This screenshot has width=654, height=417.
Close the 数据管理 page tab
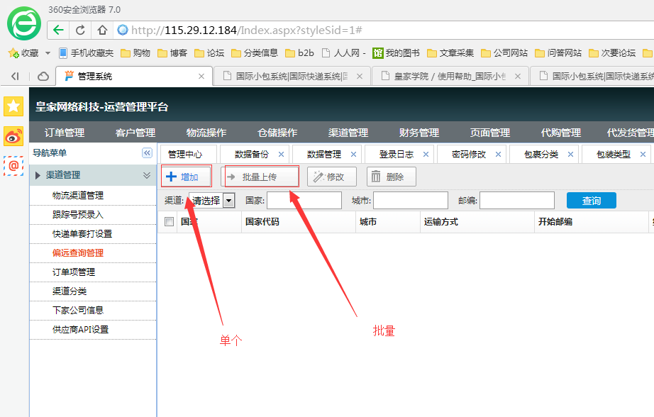point(353,155)
